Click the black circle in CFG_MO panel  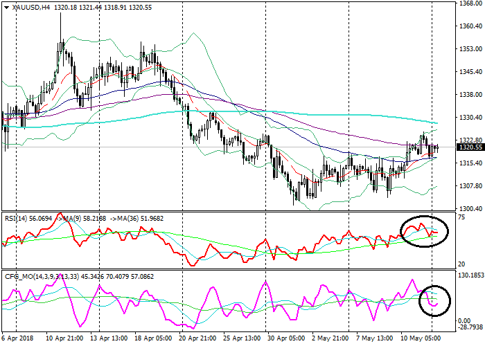click(x=436, y=301)
